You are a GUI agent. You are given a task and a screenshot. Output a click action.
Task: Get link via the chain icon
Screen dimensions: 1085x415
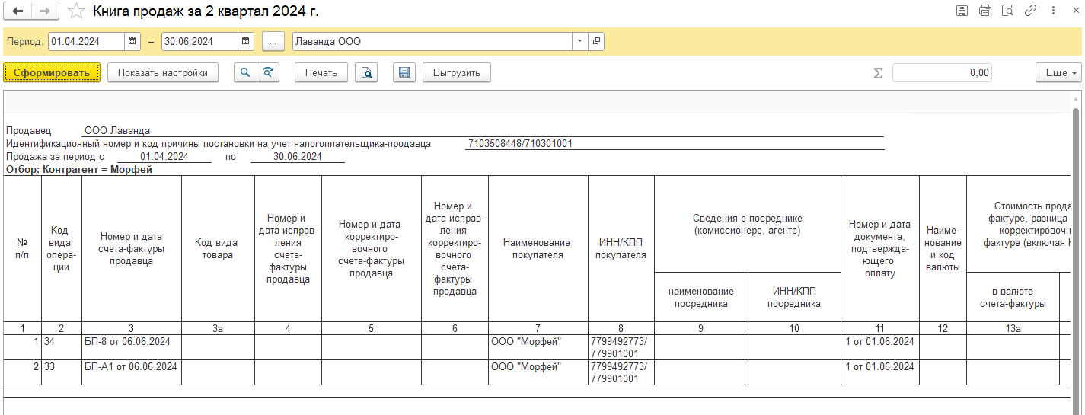point(1031,11)
